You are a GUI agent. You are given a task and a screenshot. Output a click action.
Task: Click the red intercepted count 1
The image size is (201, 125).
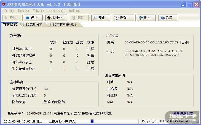[x=64, y=69]
